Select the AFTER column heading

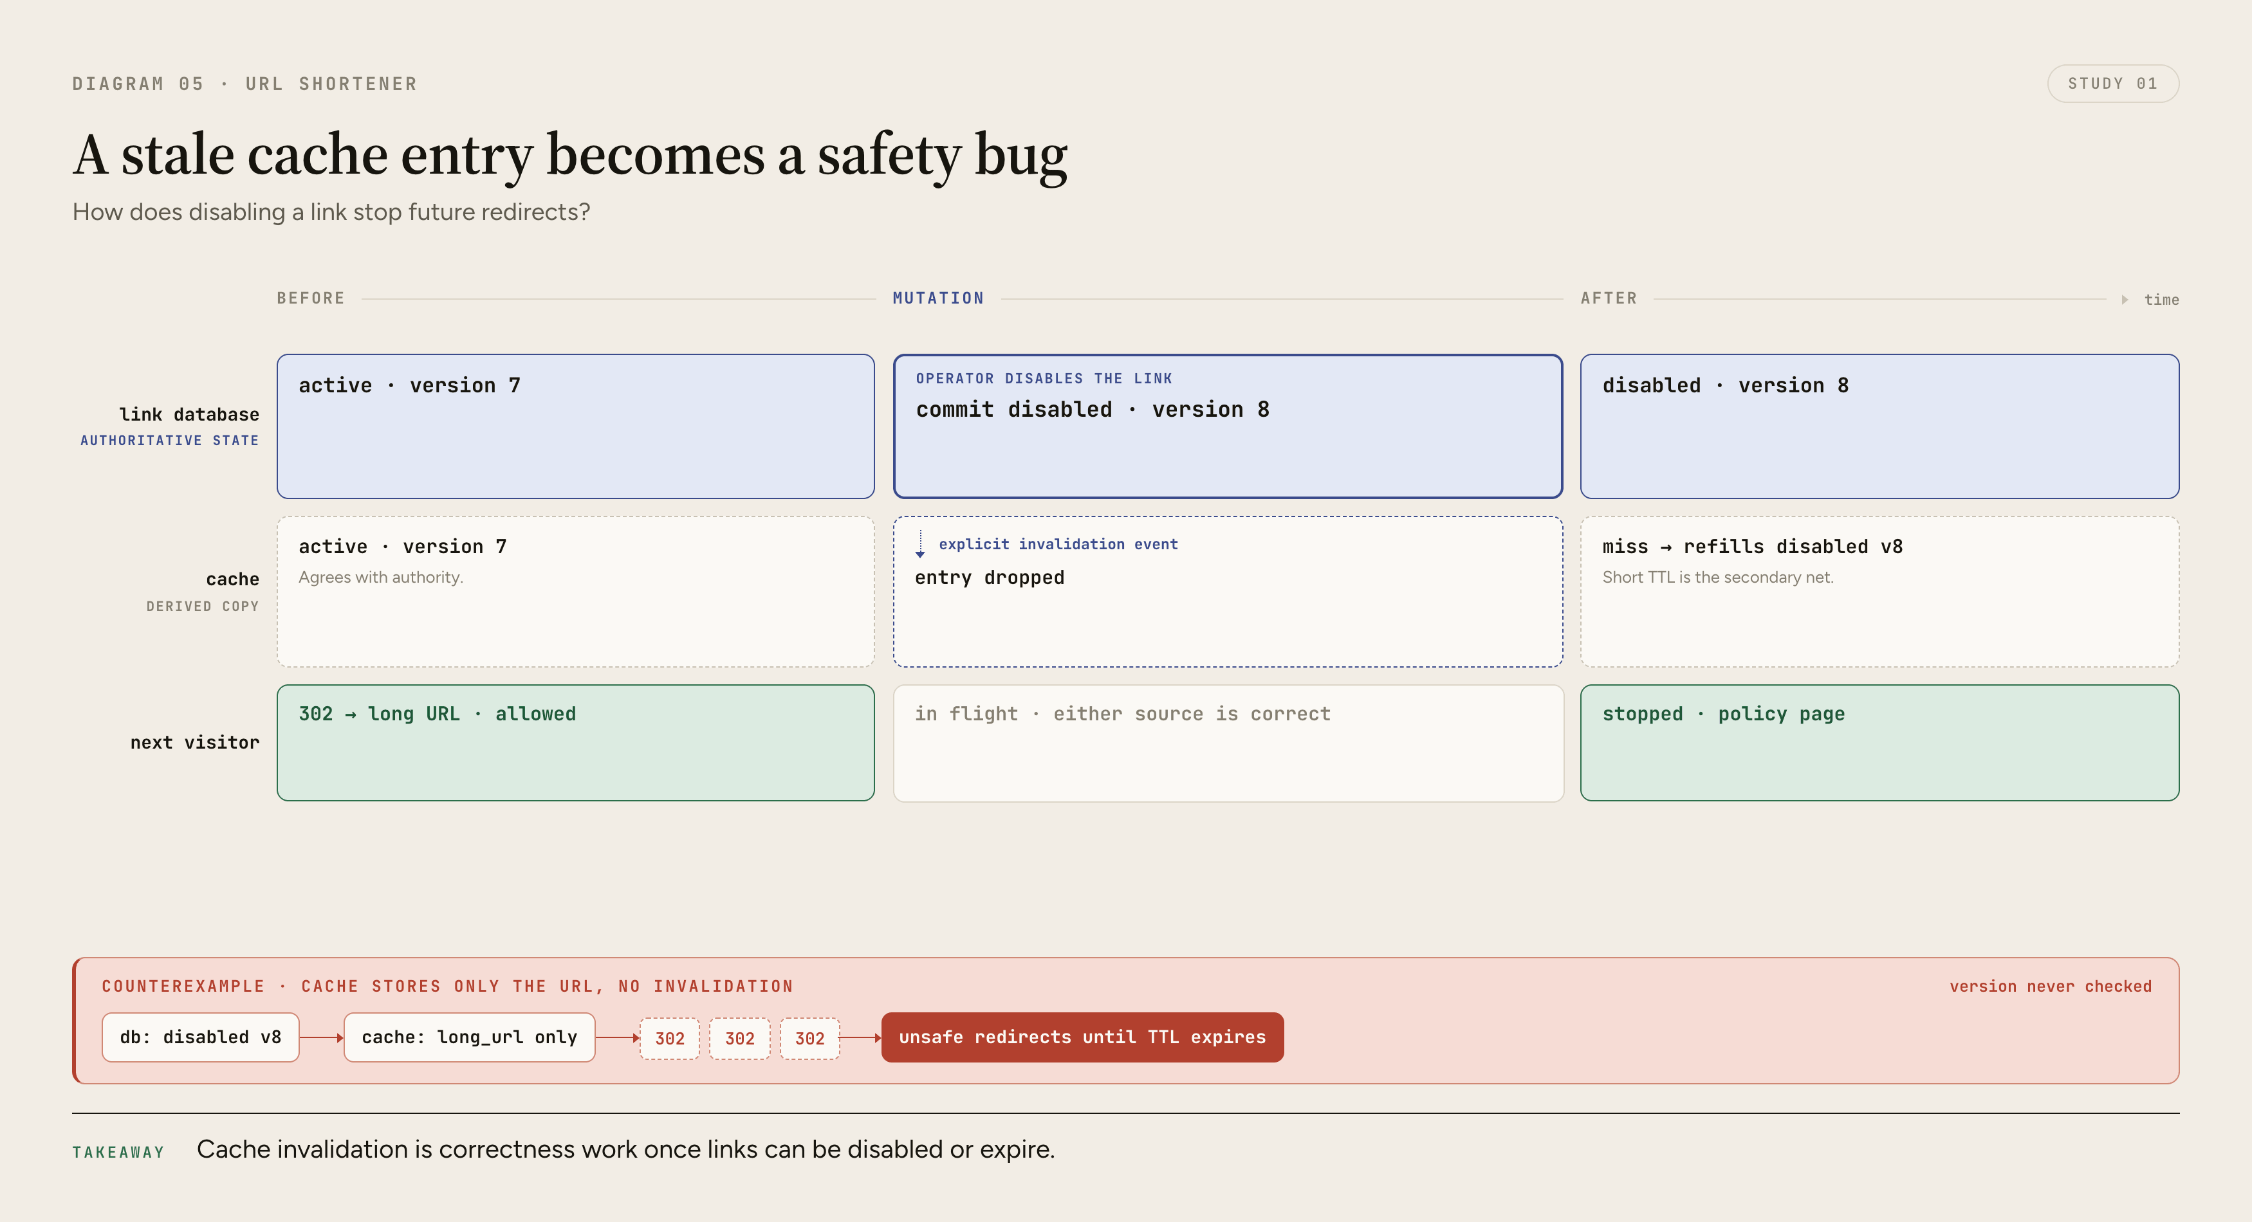(x=1609, y=298)
